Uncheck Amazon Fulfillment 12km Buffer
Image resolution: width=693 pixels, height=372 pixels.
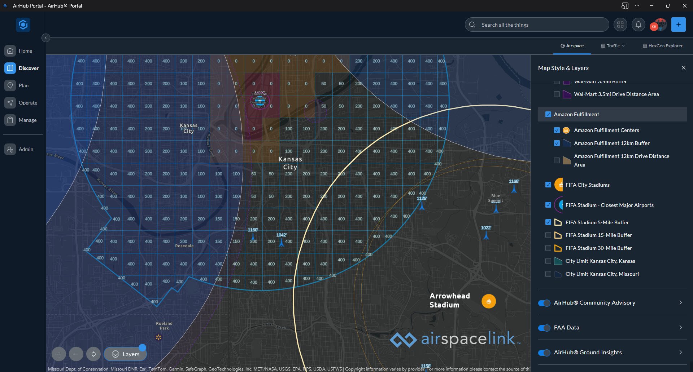coord(557,143)
